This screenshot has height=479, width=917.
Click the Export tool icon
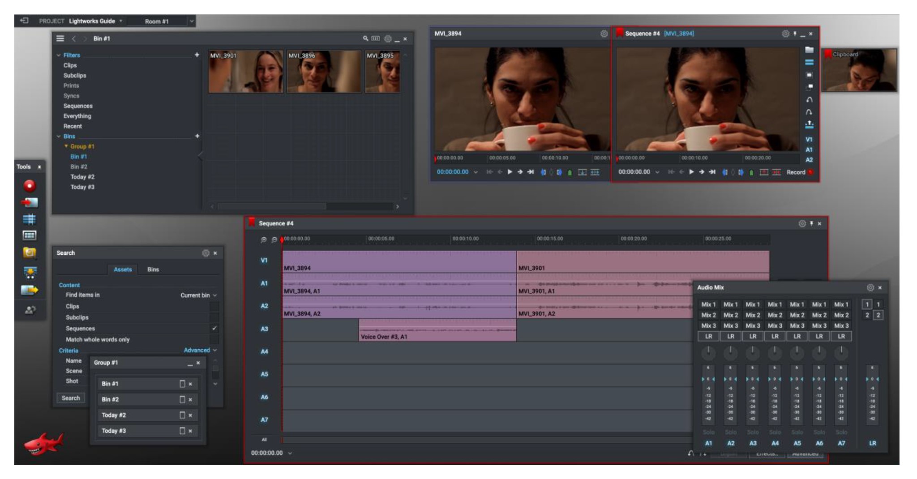pos(30,290)
